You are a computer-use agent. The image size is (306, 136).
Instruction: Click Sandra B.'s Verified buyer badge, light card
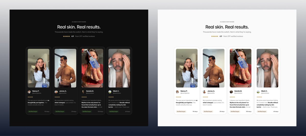[x=235, y=111]
